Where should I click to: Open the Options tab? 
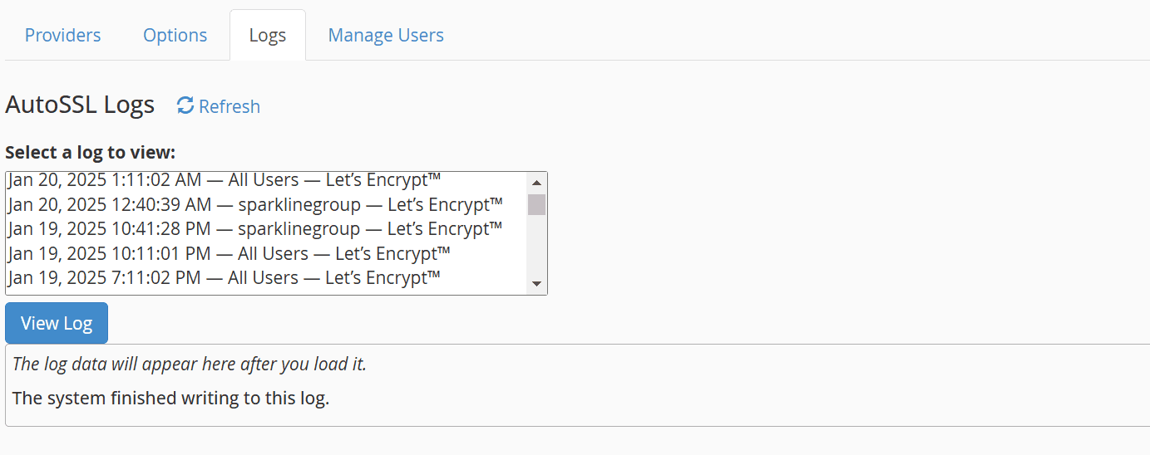click(x=175, y=35)
